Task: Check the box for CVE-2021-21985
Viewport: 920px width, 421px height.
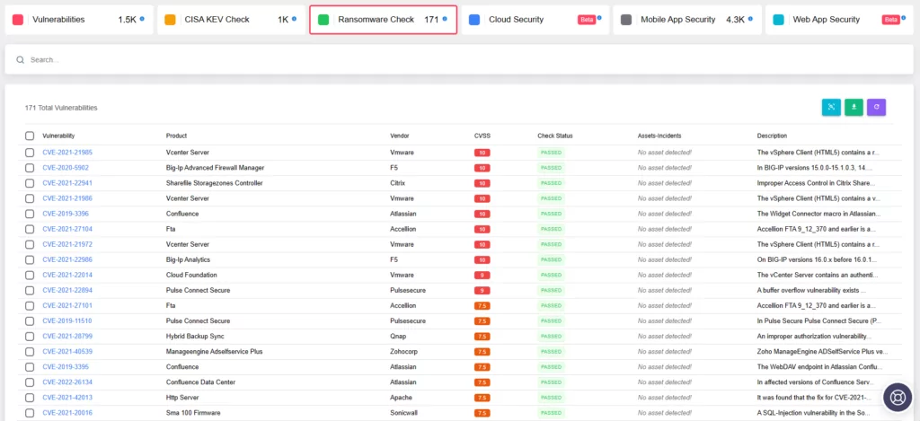Action: coord(30,153)
